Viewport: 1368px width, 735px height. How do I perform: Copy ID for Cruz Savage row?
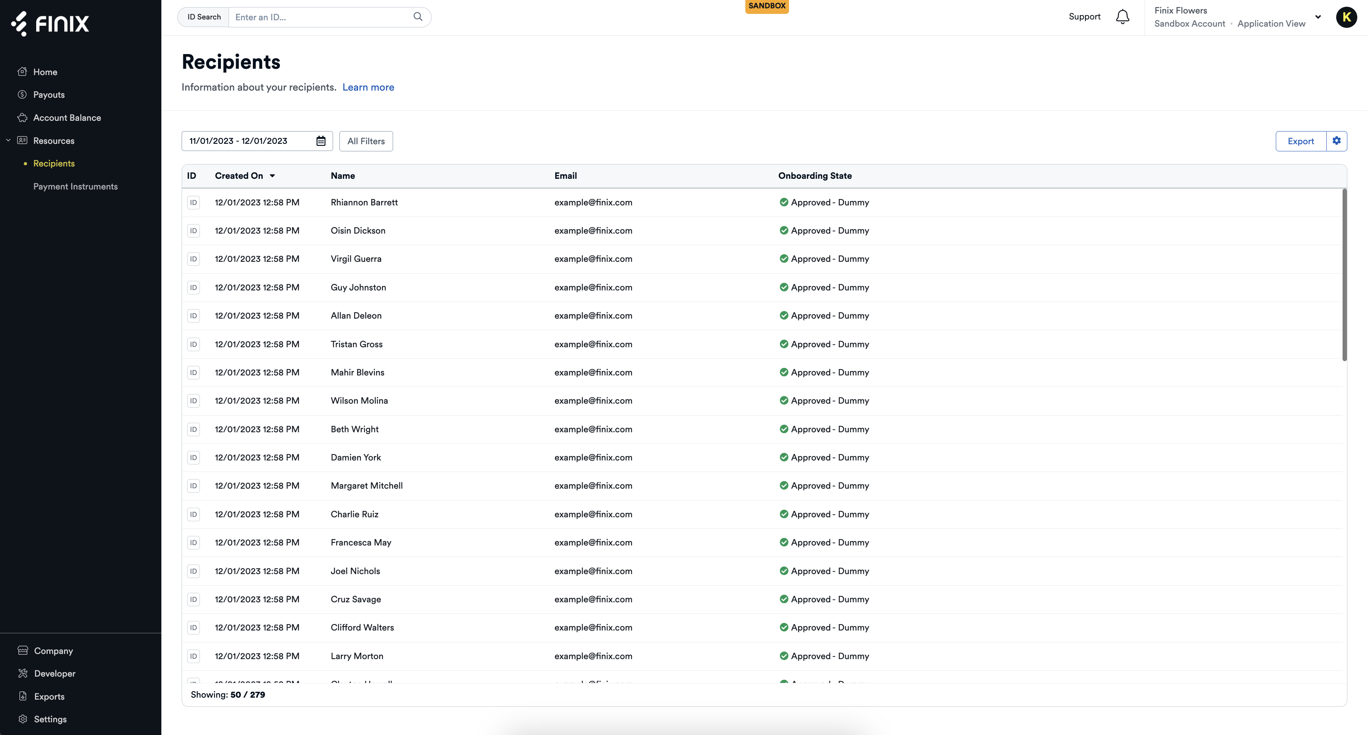193,599
